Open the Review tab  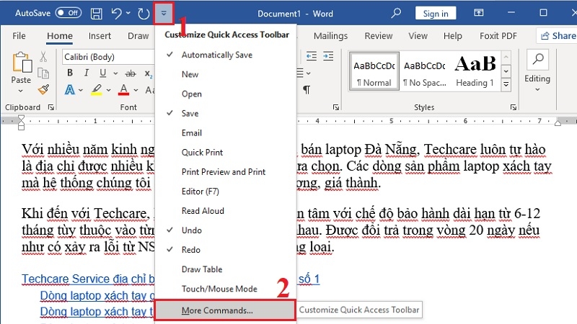coord(378,36)
